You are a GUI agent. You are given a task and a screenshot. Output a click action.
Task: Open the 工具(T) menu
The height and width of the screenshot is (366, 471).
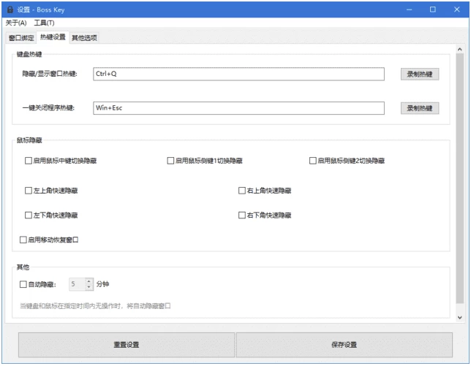pyautogui.click(x=44, y=23)
